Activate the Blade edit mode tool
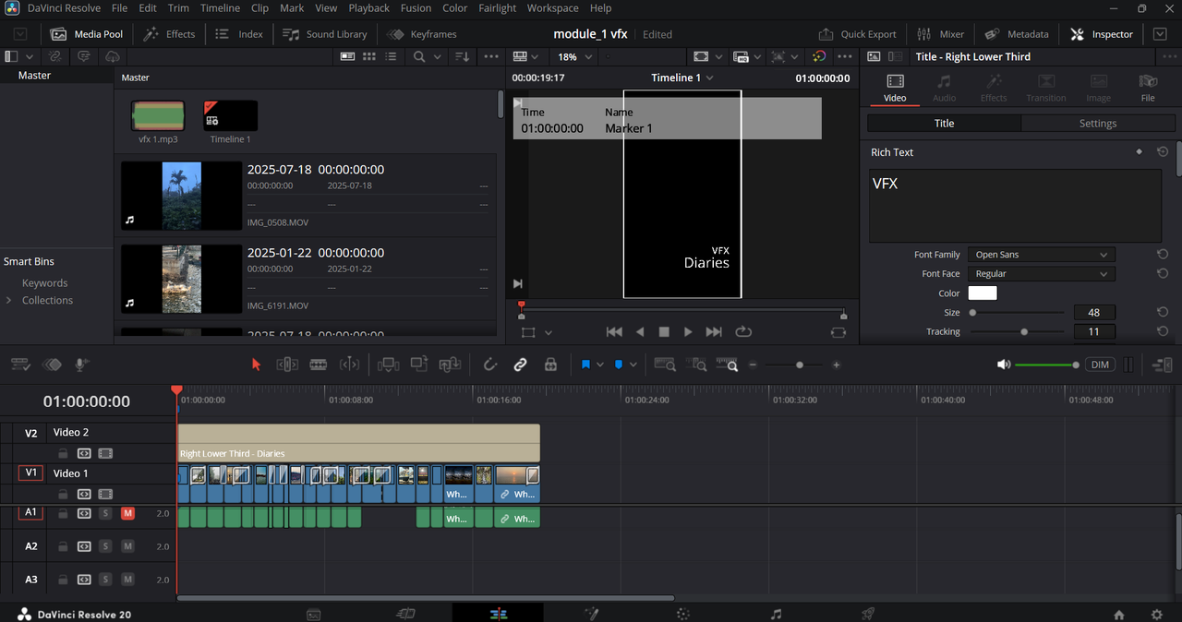 319,365
